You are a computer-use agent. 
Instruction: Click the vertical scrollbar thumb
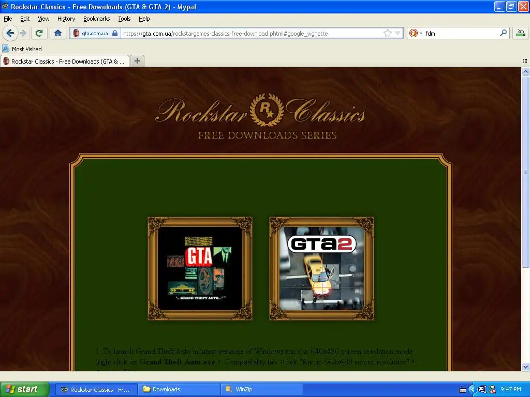[525, 172]
